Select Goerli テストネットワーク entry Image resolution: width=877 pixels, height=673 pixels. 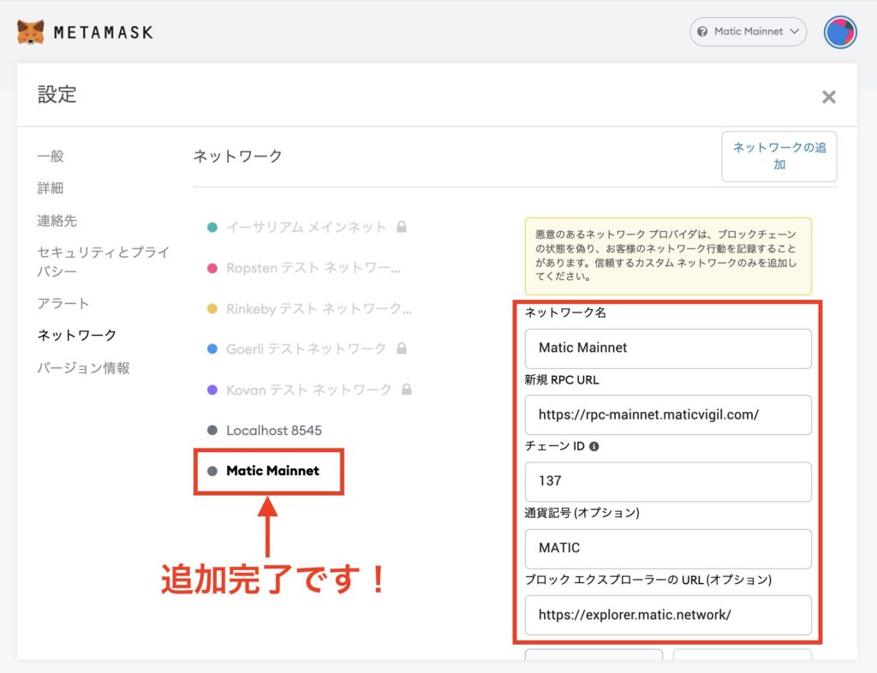(307, 348)
